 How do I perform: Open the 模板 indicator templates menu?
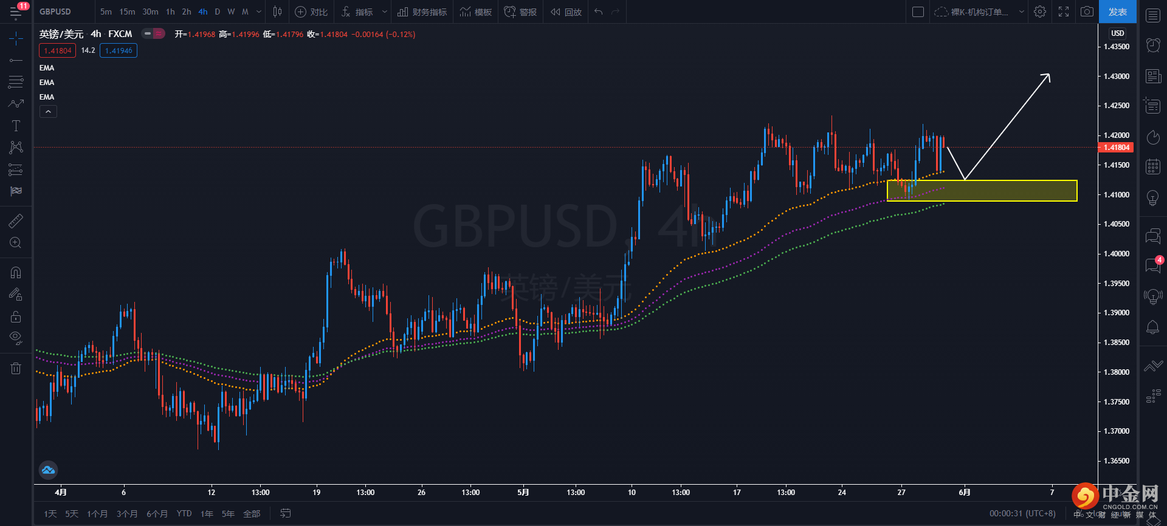point(475,12)
